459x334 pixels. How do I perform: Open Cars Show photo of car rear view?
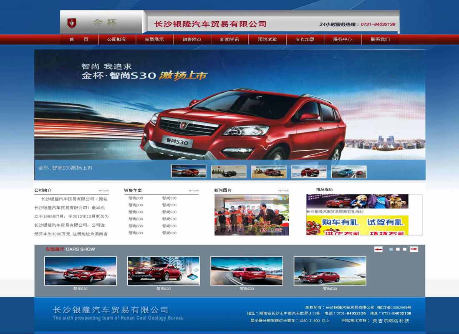(247, 271)
